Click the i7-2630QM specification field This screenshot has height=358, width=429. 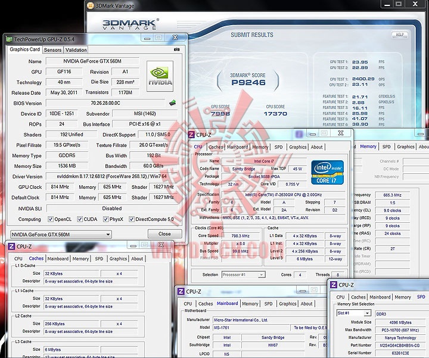point(283,195)
